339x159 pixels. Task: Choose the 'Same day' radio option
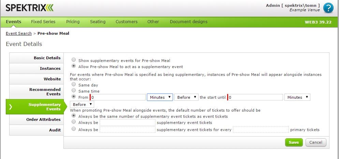[x=74, y=84]
